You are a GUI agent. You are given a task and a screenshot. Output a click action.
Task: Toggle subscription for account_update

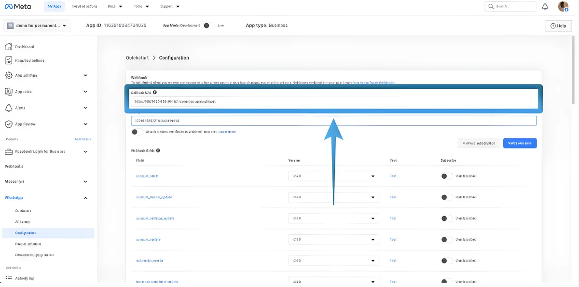point(447,240)
